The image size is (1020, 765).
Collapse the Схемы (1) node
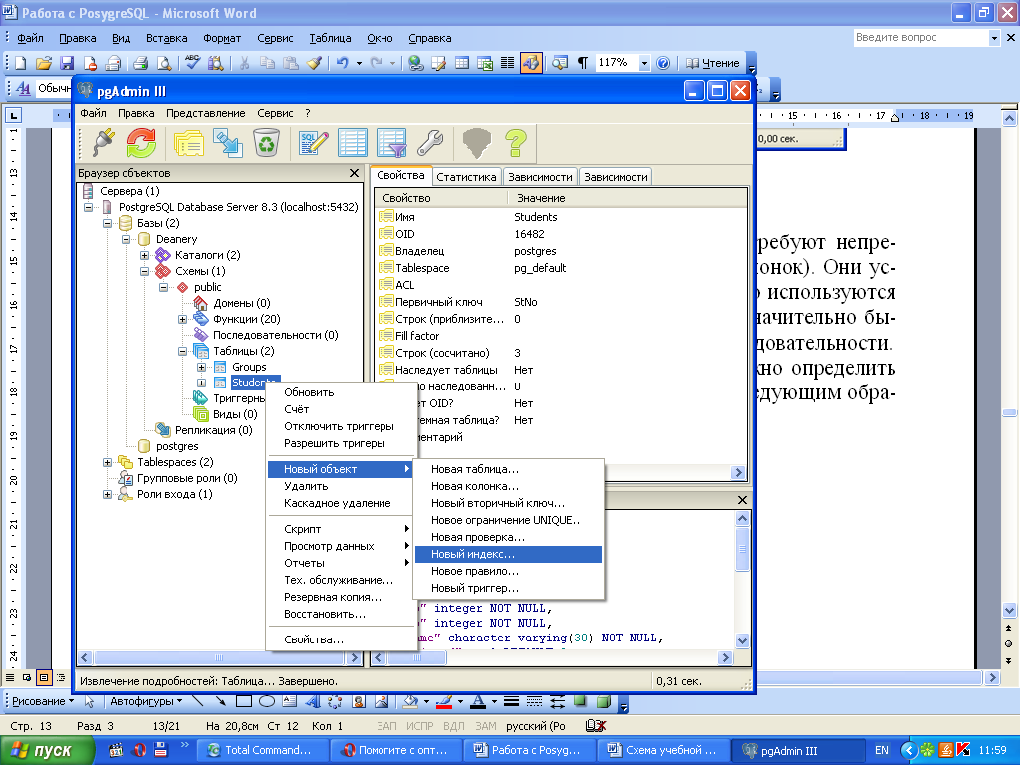[144, 271]
